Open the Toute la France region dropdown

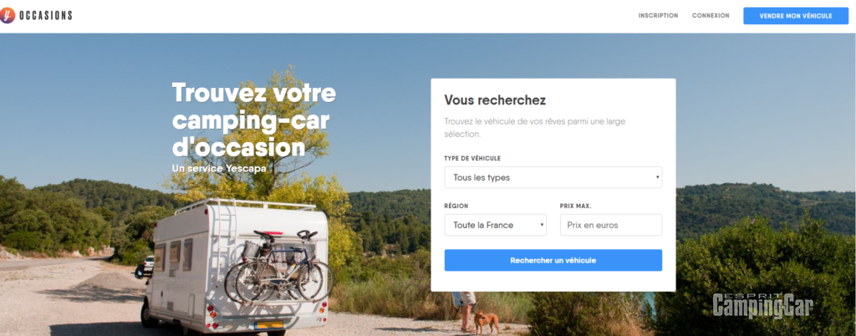[x=495, y=225]
